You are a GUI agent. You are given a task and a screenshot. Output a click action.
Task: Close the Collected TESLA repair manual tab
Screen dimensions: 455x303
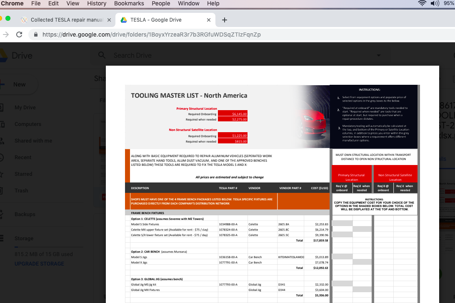click(x=109, y=20)
